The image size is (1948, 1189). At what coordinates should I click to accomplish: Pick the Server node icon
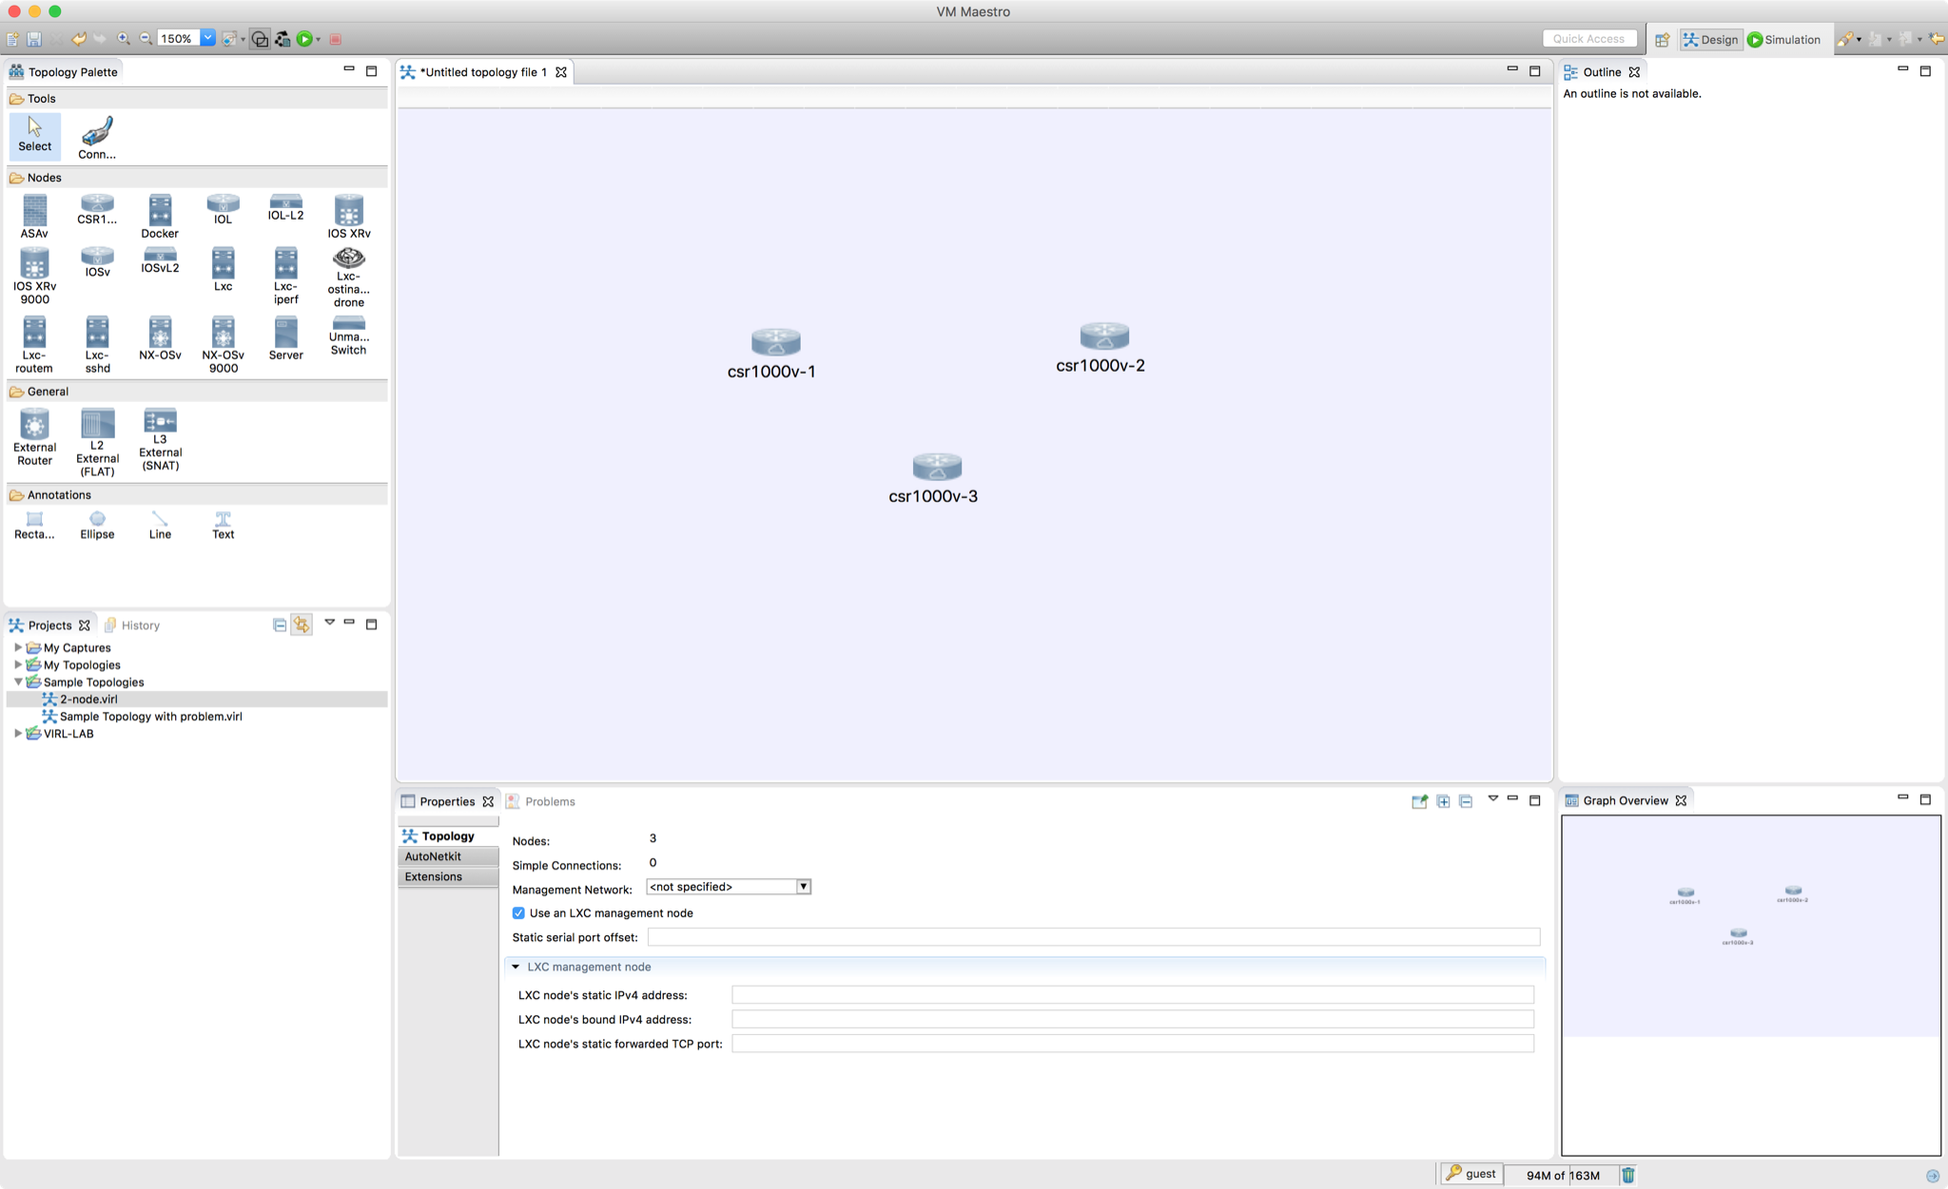pos(285,338)
